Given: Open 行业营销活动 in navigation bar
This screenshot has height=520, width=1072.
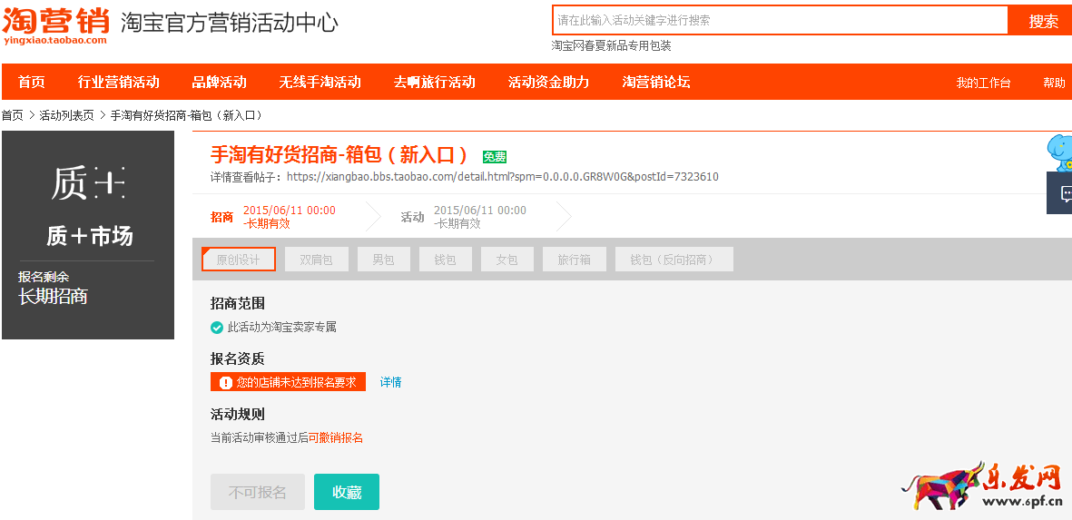Looking at the screenshot, I should (118, 82).
